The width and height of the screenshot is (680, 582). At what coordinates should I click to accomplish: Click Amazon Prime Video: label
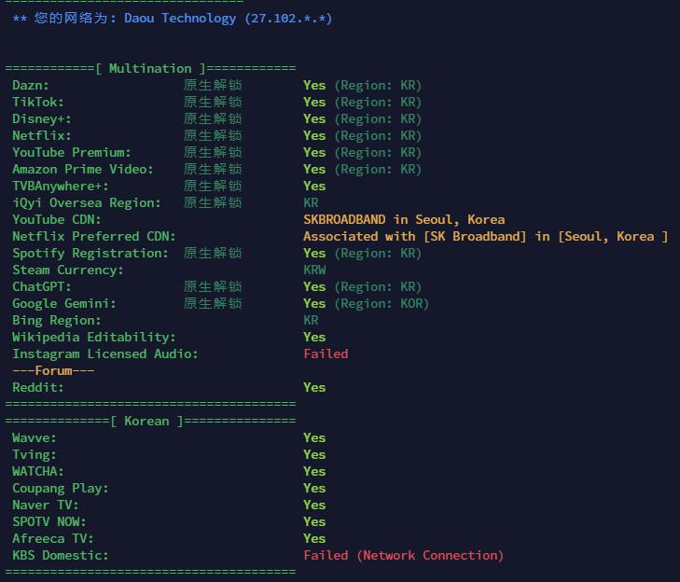(83, 169)
